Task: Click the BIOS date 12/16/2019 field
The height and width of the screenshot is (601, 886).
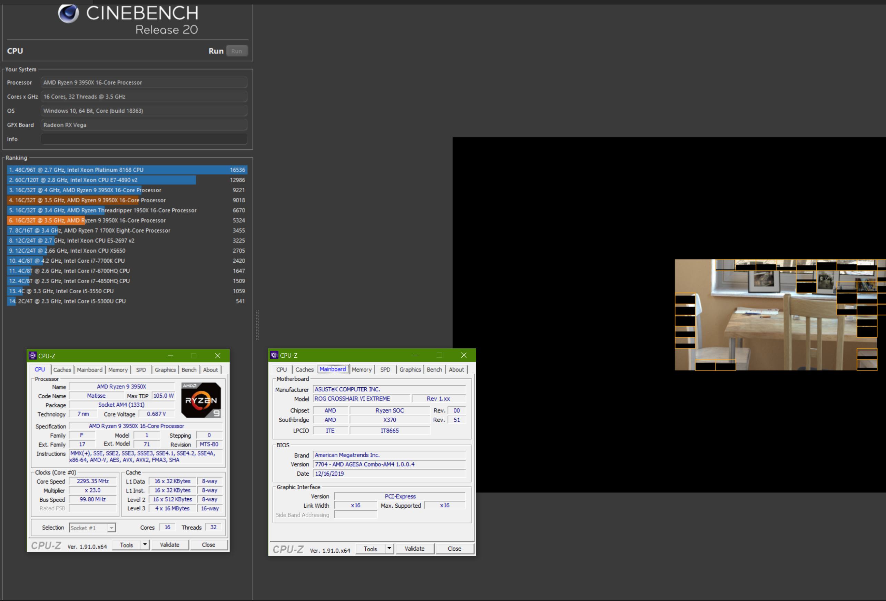Action: pyautogui.click(x=389, y=473)
